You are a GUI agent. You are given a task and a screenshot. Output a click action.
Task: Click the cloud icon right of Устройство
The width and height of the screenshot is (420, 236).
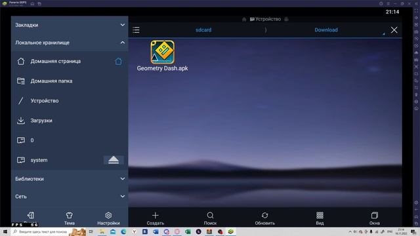click(x=286, y=19)
